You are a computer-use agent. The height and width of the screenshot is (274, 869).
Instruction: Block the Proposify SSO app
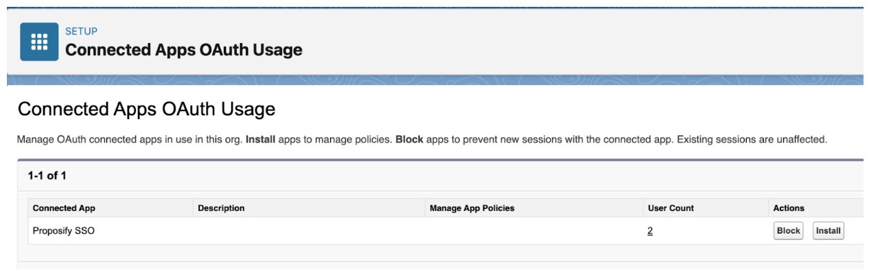[x=788, y=231]
